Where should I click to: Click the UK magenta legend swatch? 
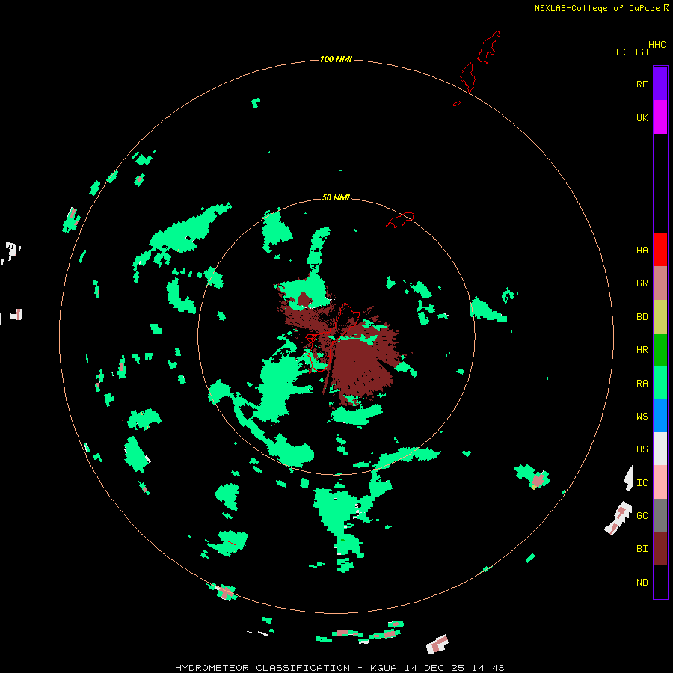[x=660, y=117]
